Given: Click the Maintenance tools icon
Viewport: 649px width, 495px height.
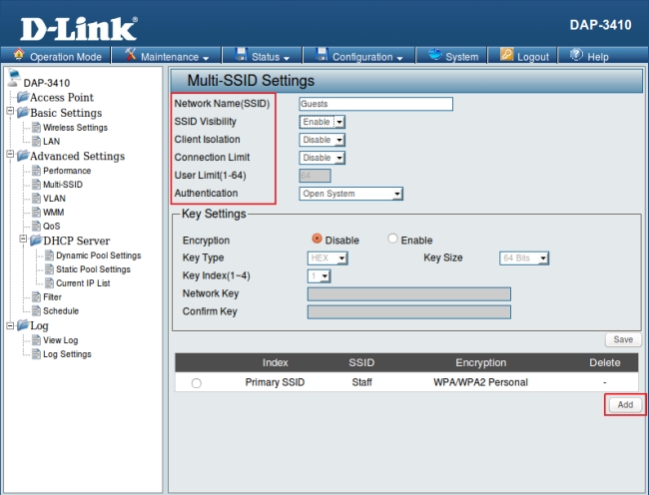Looking at the screenshot, I should click(130, 56).
